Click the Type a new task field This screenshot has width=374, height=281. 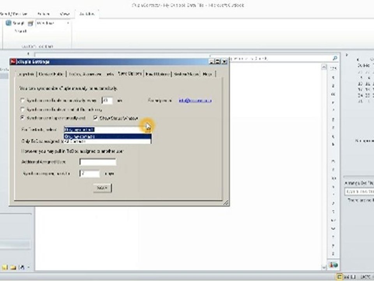point(359,192)
